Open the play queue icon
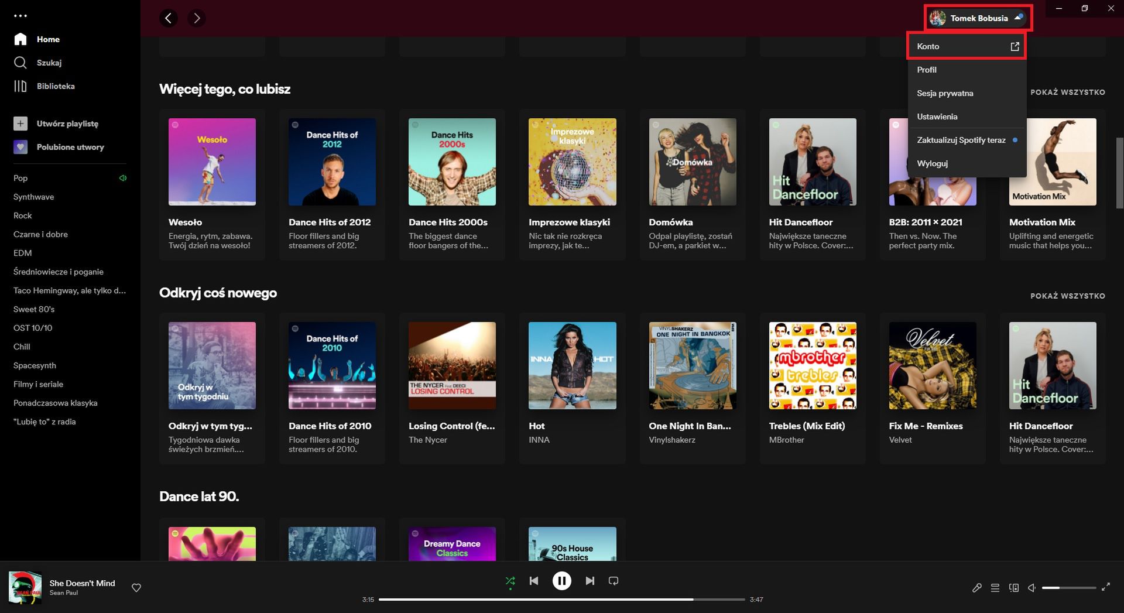Image resolution: width=1124 pixels, height=613 pixels. pyautogui.click(x=995, y=587)
